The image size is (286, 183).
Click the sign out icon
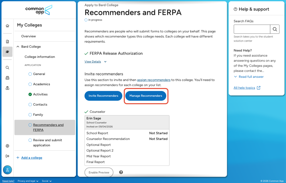point(7,156)
